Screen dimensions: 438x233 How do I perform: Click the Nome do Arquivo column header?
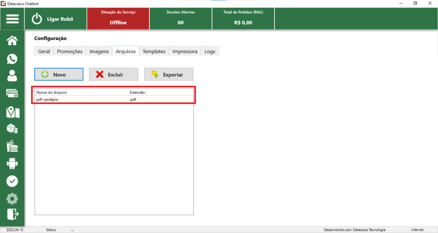[x=81, y=92]
